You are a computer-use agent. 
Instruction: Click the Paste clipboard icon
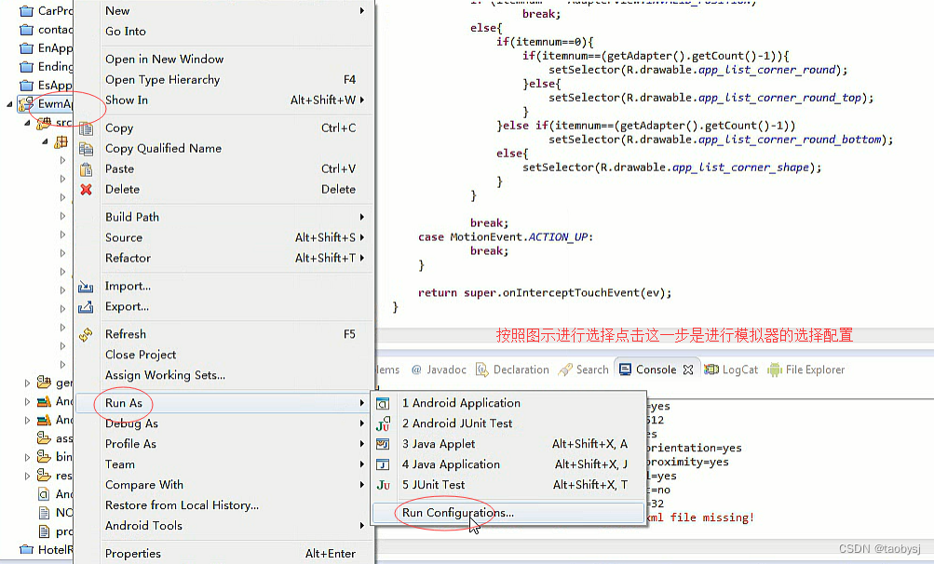click(x=86, y=169)
